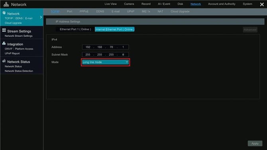
Task: Open the System menu
Action: pyautogui.click(x=247, y=4)
